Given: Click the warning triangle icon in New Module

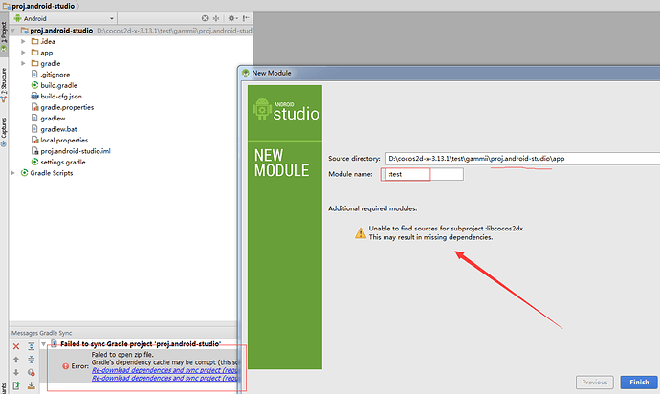Looking at the screenshot, I should click(361, 232).
